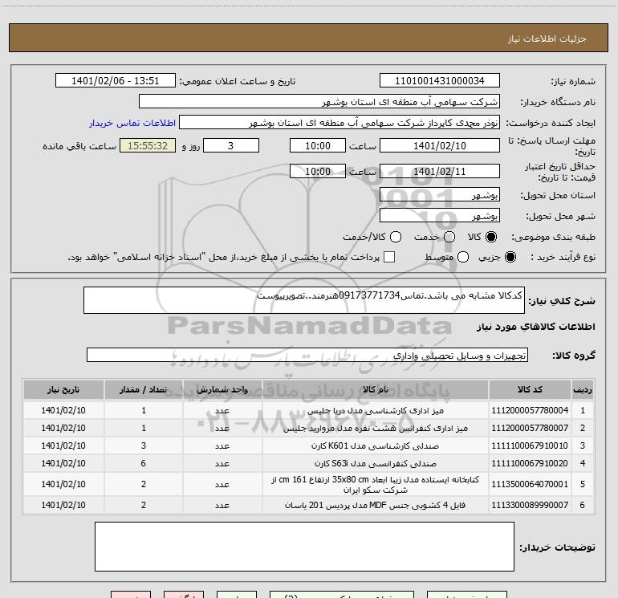This screenshot has width=618, height=598.
Task: Click item code 1111100067910020
Action: click(x=530, y=464)
